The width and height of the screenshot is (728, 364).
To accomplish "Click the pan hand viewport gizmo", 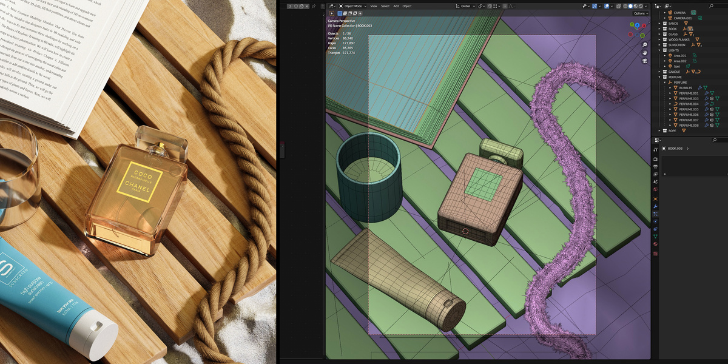I will [644, 53].
